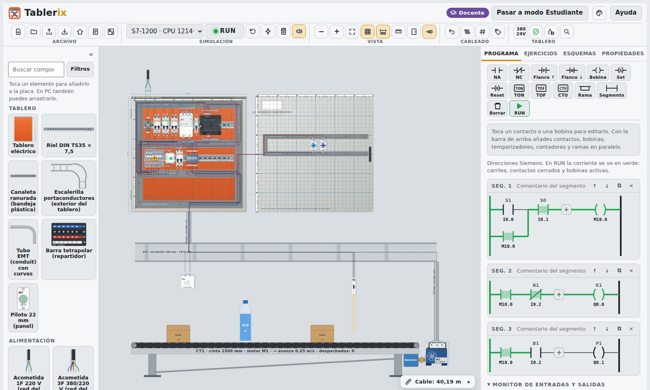Collapse the Monitor de entradas y salidas section
This screenshot has height=390, width=650.
point(546,384)
